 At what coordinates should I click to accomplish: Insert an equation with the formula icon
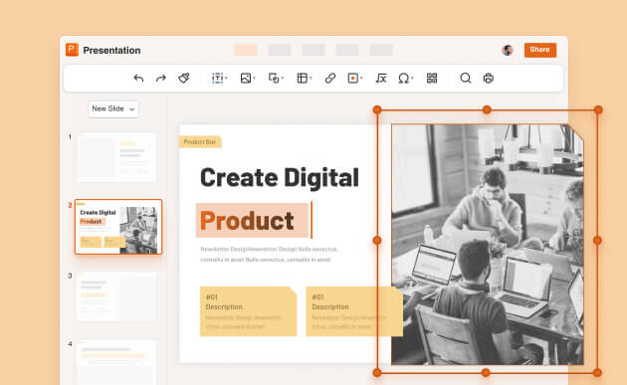[381, 78]
